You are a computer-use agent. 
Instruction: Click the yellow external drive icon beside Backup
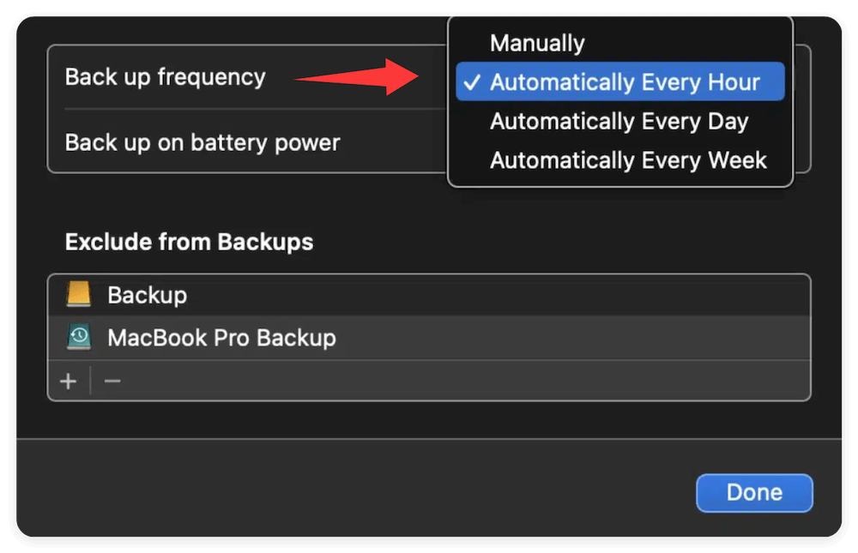point(81,294)
